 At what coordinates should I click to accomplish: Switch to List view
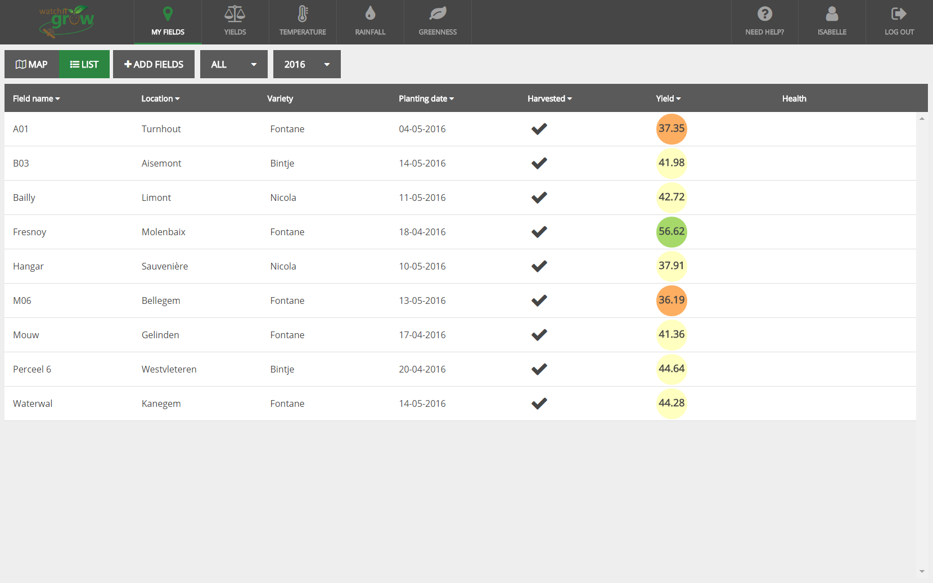coord(84,64)
